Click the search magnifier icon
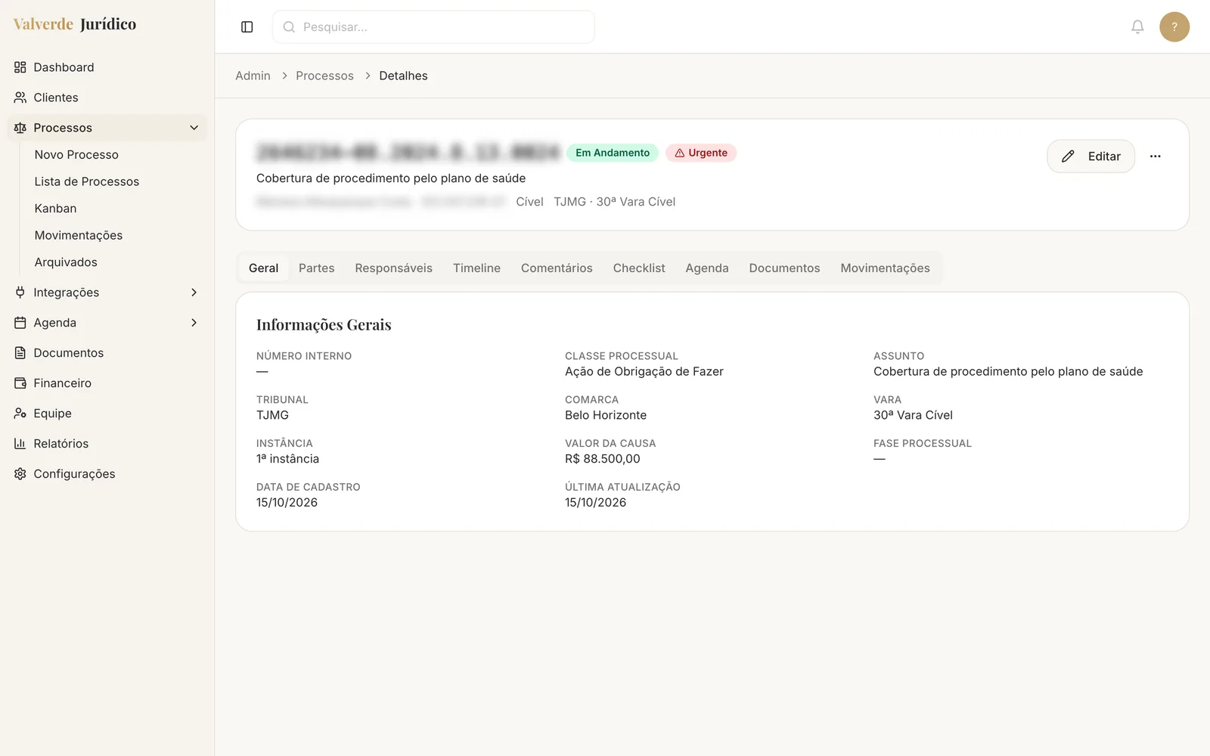1210x756 pixels. 289,27
